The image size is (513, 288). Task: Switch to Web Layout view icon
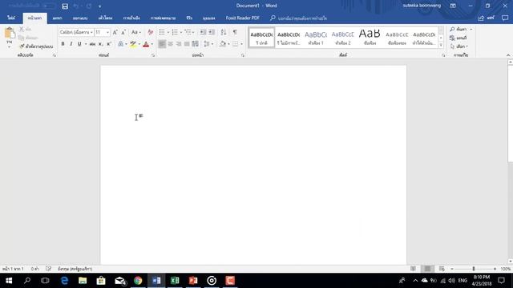click(442, 269)
